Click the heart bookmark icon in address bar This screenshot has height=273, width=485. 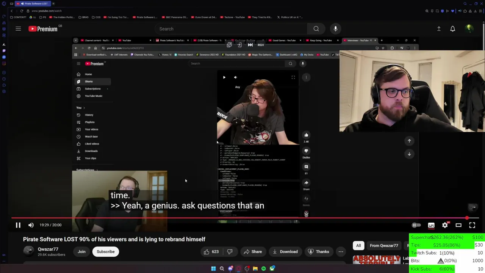pyautogui.click(x=452, y=11)
